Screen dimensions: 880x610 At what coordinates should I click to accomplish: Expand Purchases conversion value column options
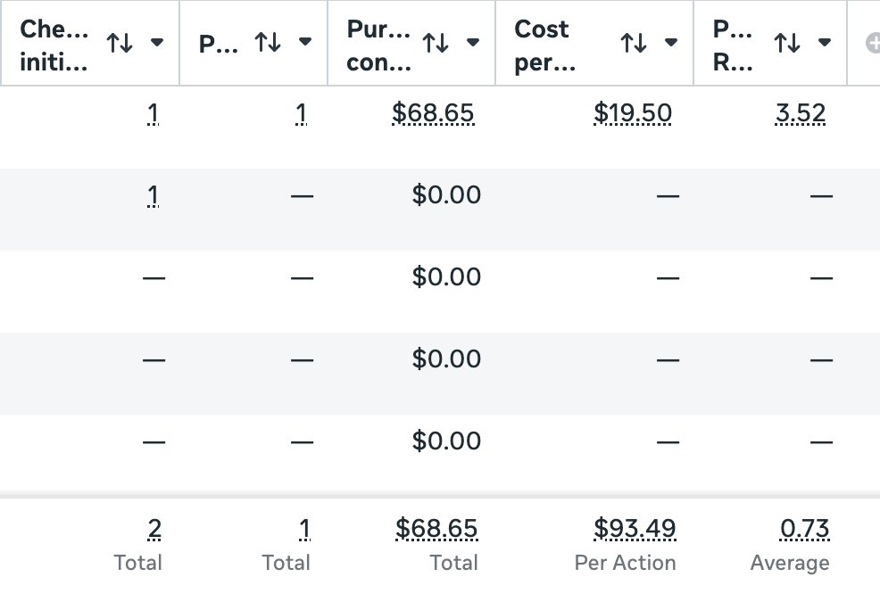(473, 42)
